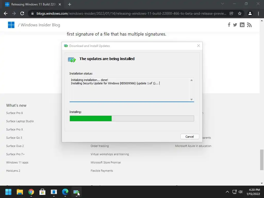Viewport: 264px width, 198px height.
Task: Open the Order tracking link
Action: (100, 146)
